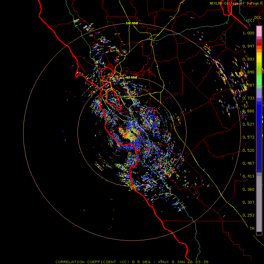This screenshot has width=264, height=264.
Task: Click the 50 NMI range ring label
Action: [132, 78]
